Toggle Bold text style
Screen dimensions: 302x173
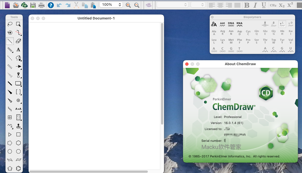click(x=247, y=5)
